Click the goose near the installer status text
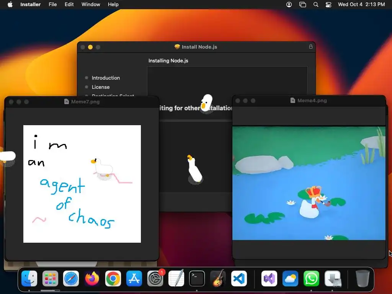Screen dimensions: 392x294 pyautogui.click(x=207, y=103)
